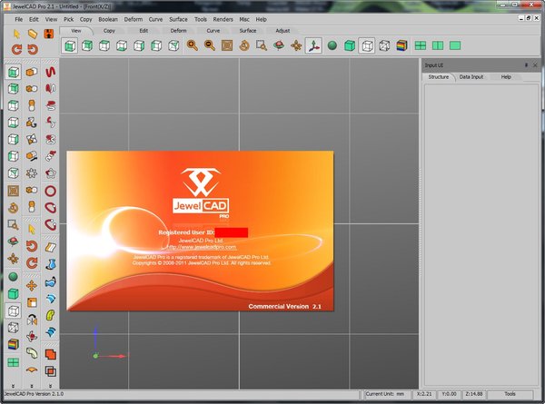Open the Help tab in Input UI

(x=506, y=77)
